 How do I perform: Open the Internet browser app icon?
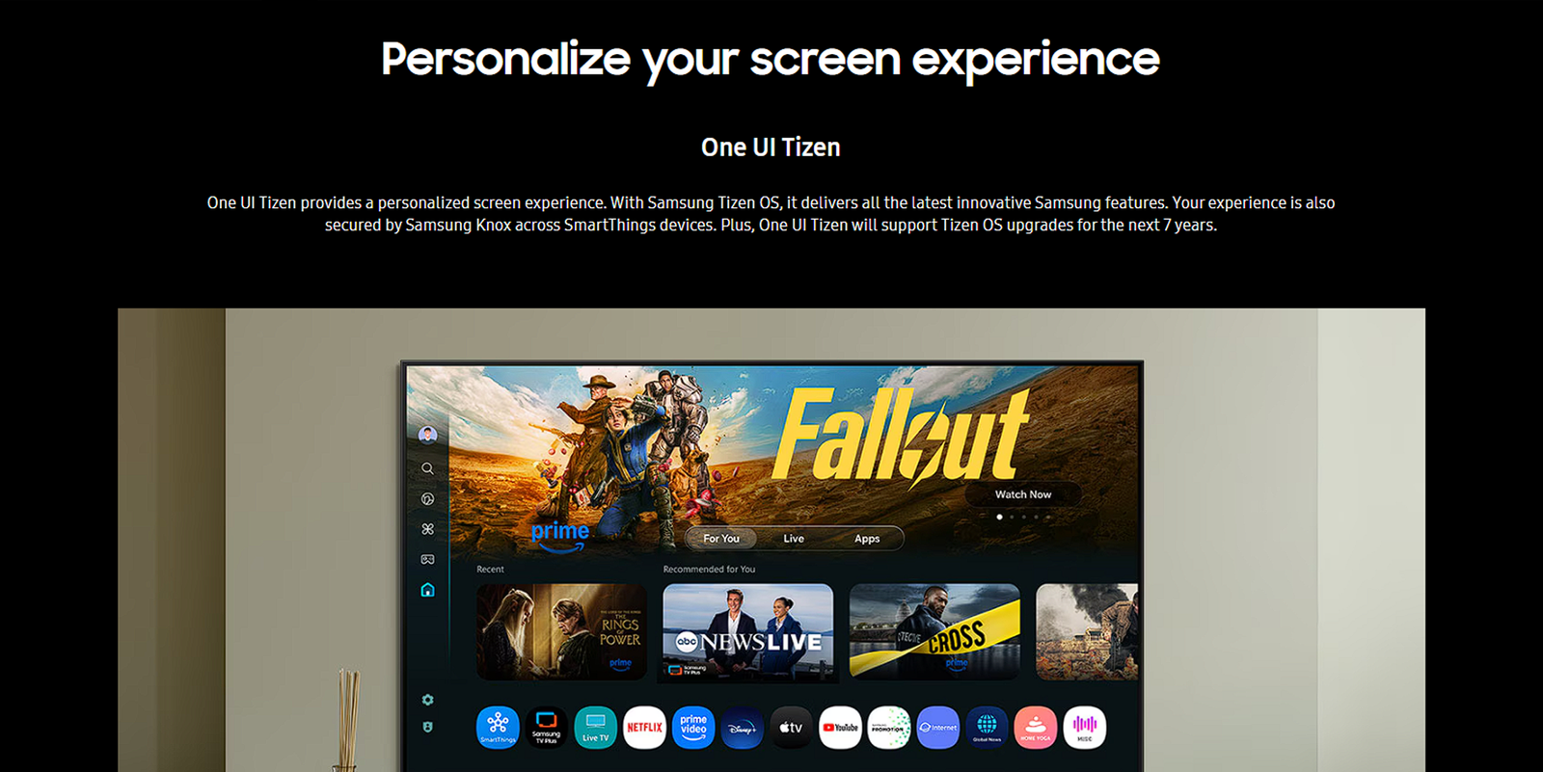pyautogui.click(x=938, y=727)
